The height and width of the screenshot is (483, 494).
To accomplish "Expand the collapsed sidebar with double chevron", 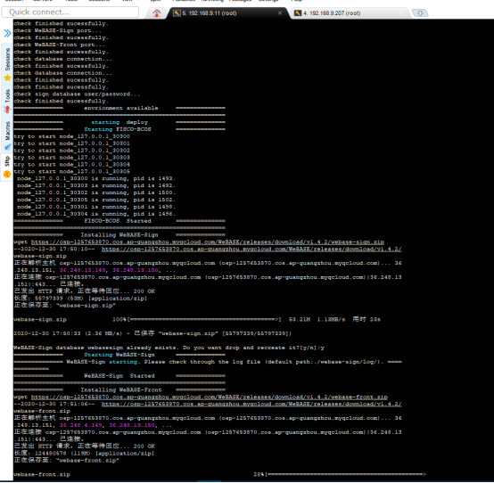I will pos(7,33).
